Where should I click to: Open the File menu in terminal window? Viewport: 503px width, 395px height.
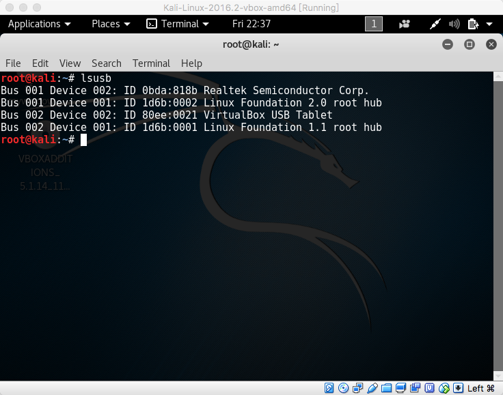pos(13,63)
